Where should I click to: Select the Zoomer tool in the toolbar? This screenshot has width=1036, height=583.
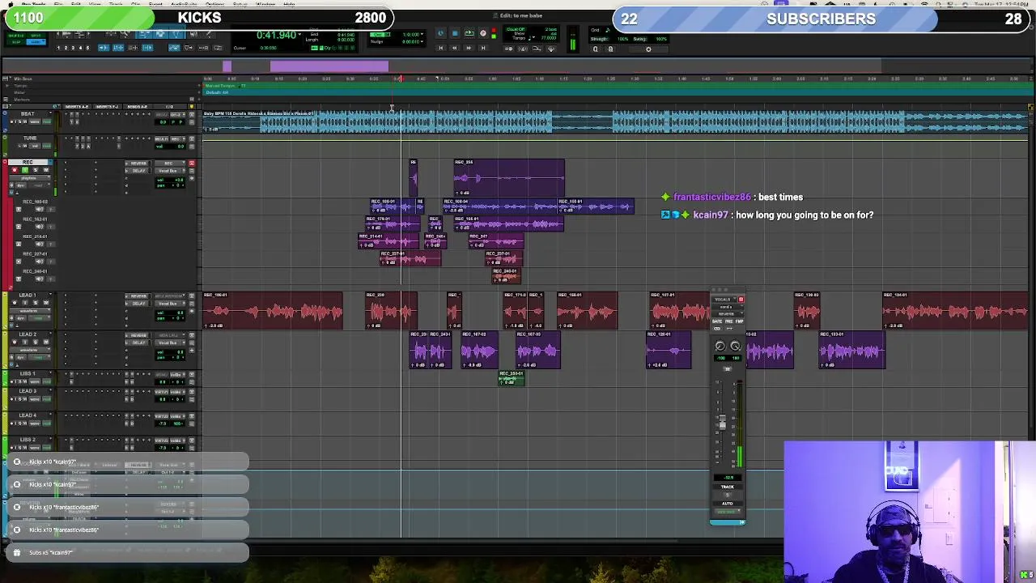125,34
